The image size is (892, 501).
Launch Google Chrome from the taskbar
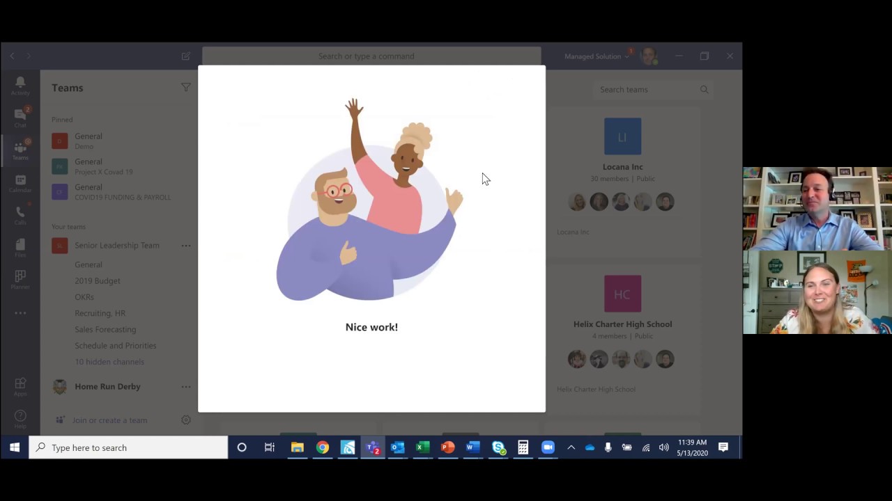click(323, 447)
